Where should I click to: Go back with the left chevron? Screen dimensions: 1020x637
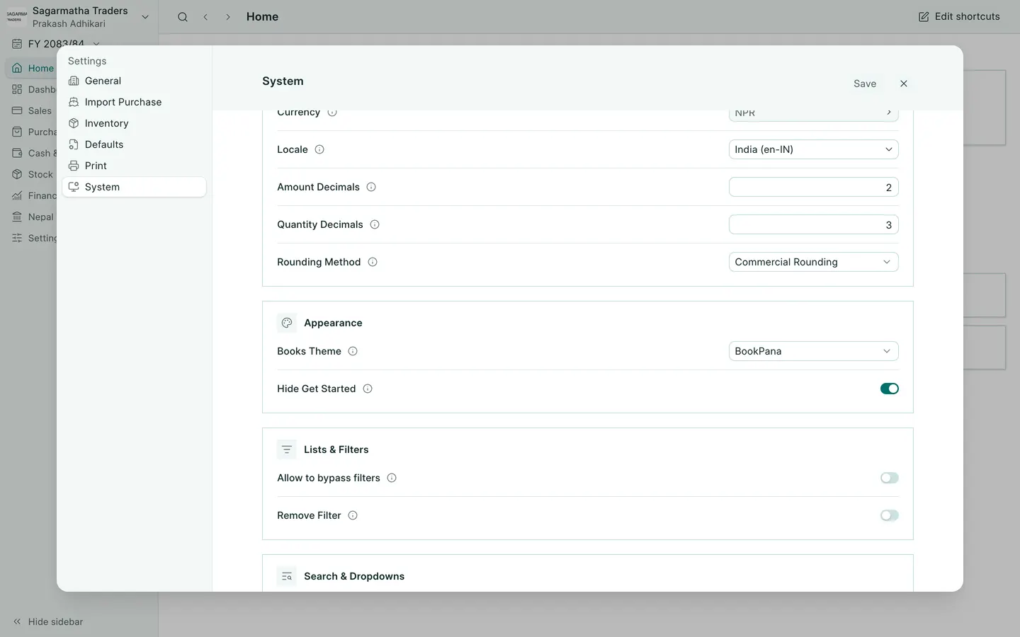point(205,17)
